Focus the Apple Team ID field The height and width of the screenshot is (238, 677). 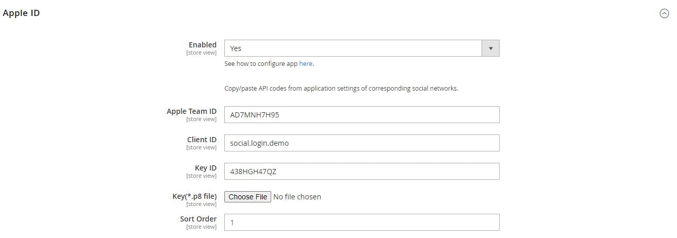(x=361, y=115)
